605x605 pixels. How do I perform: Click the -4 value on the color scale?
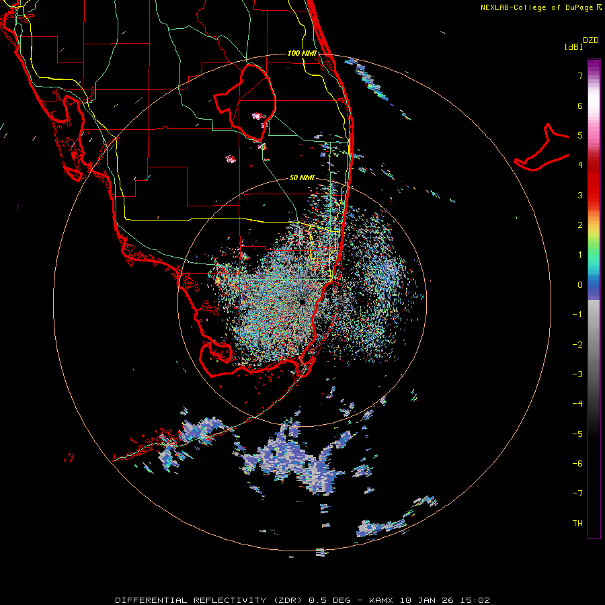[x=577, y=403]
